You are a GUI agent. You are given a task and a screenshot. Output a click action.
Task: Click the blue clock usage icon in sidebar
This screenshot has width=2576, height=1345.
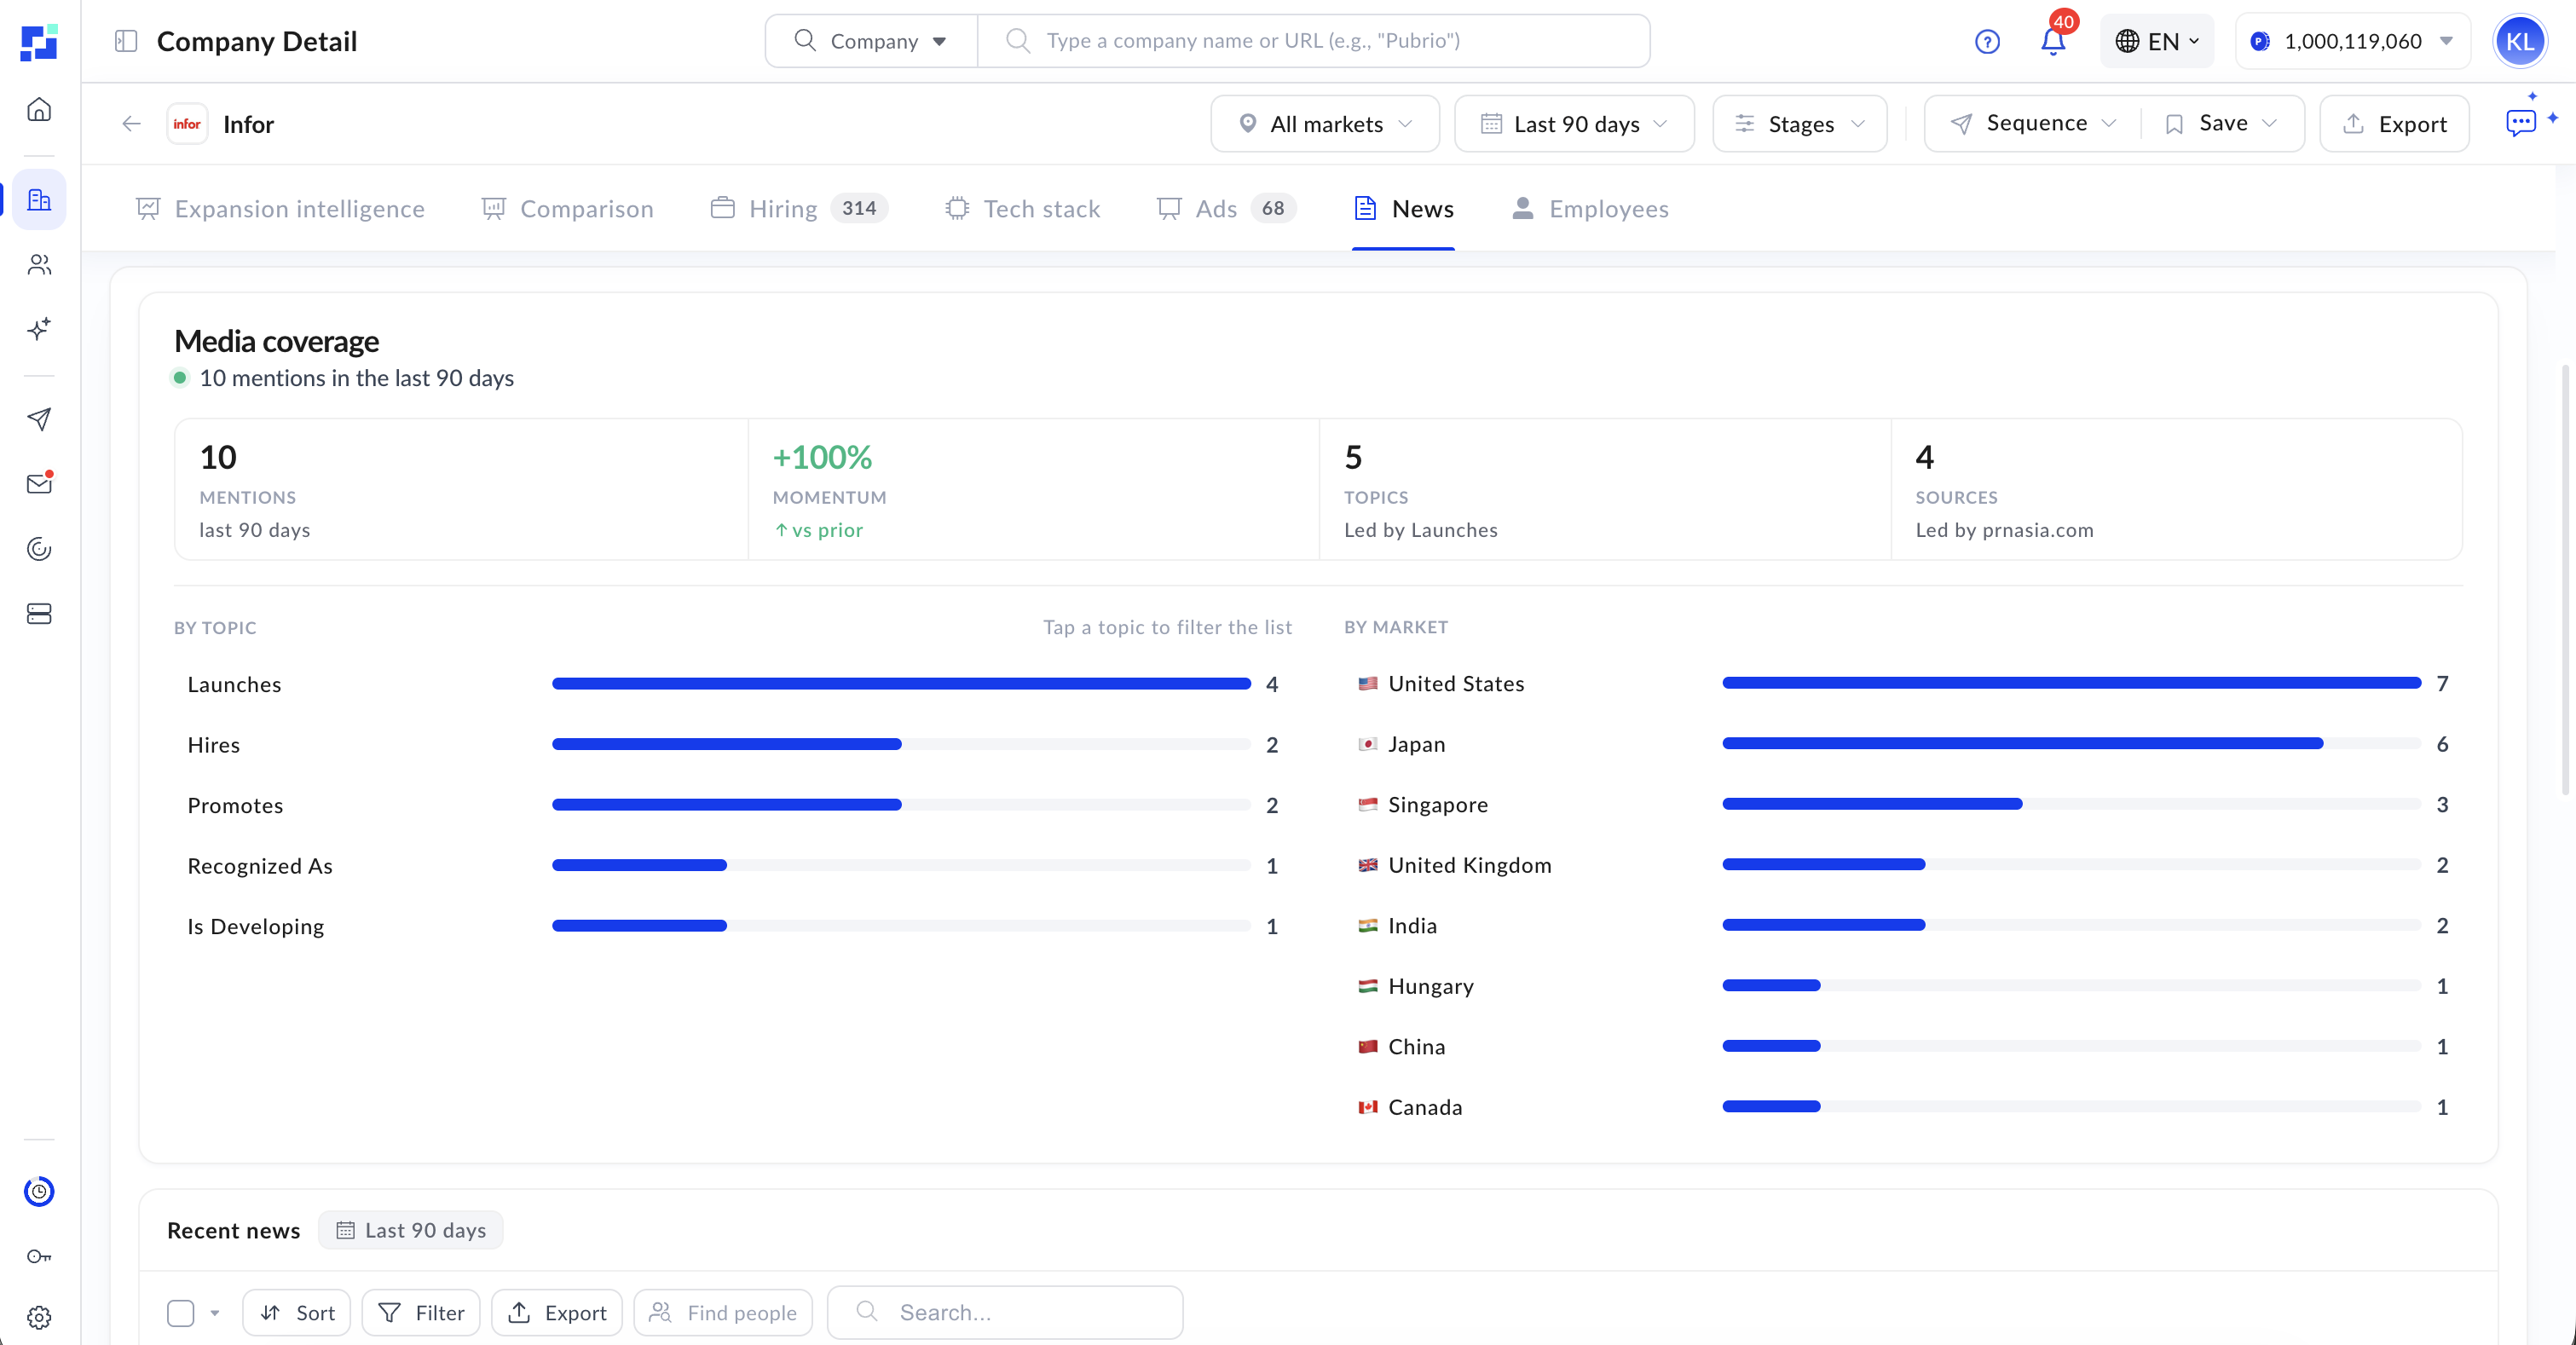39,1191
